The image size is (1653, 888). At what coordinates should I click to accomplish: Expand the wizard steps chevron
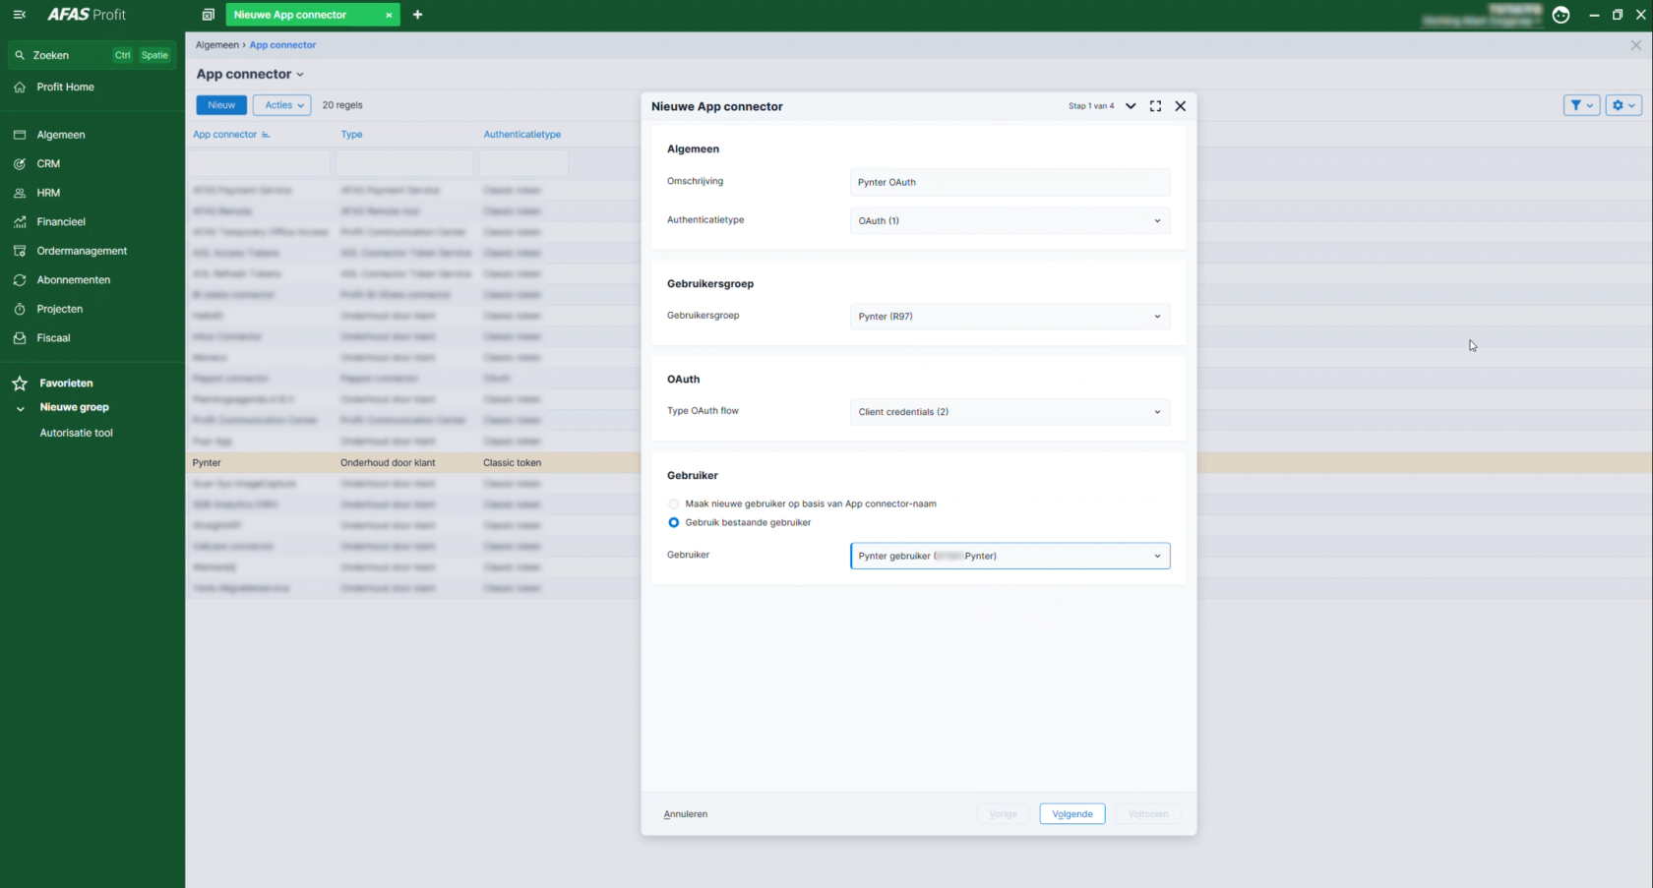click(1131, 106)
